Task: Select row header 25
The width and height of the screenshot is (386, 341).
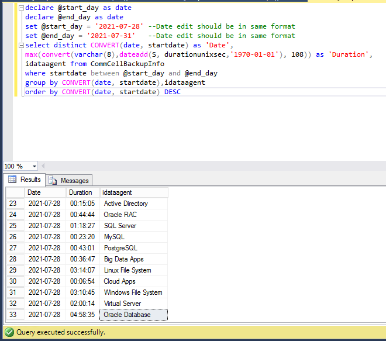Action: click(15, 226)
